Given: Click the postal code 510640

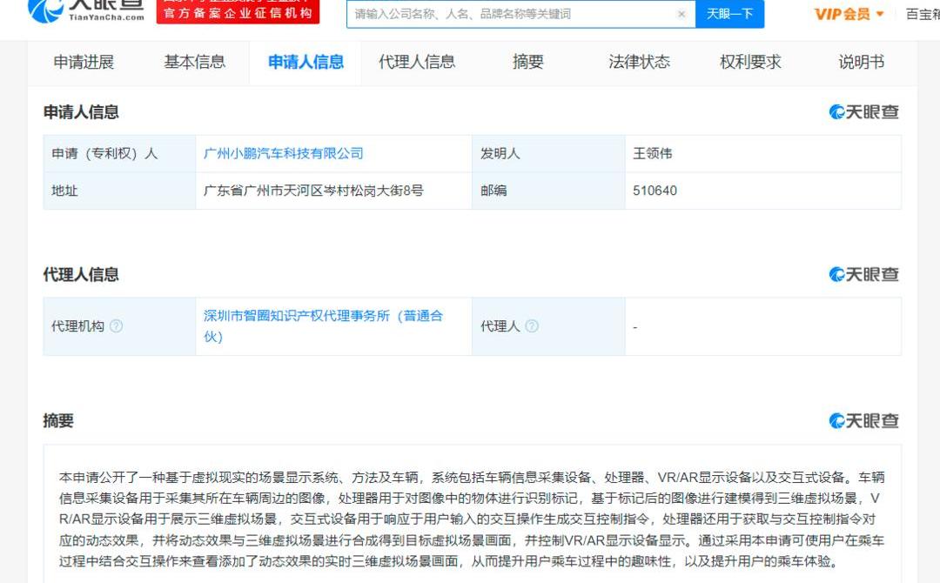Looking at the screenshot, I should coord(655,191).
